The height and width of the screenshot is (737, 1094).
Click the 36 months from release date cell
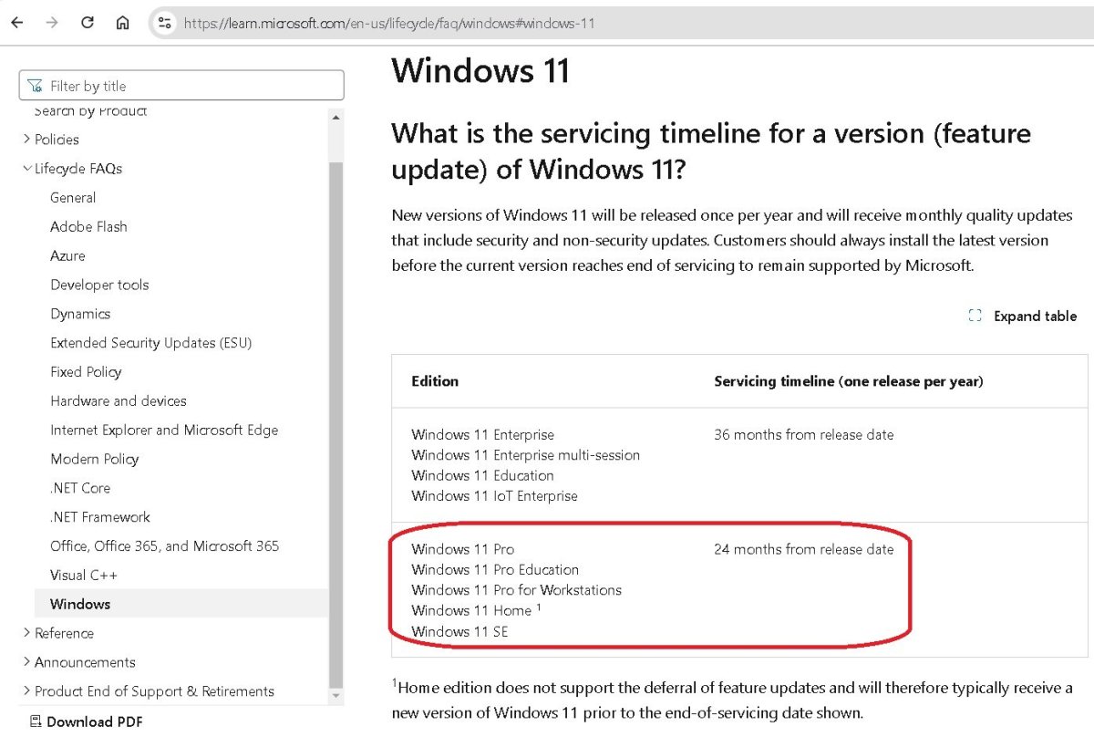(804, 435)
